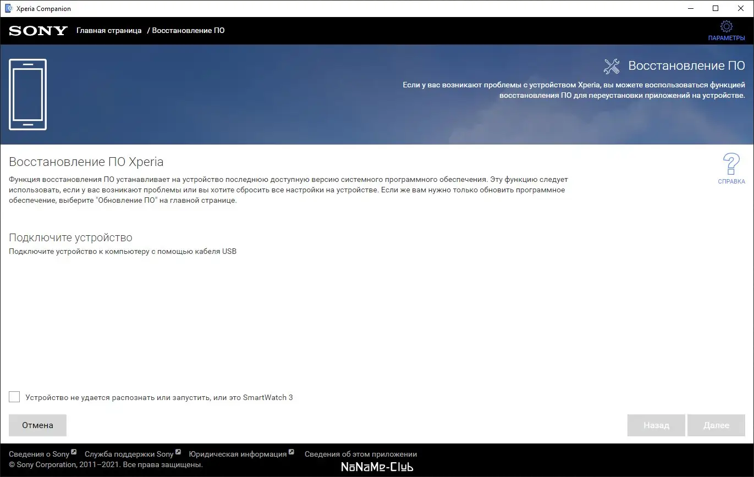Open the Служба поддержки Sony link
This screenshot has height=477, width=754.
point(133,454)
